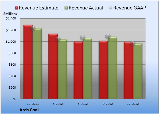
Task: Click the GAAP sphere marker for 9-2012
Action: point(108,36)
